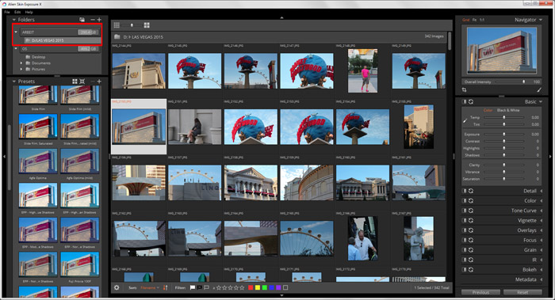Click the Reset button
This screenshot has height=300, width=555.
coord(522,293)
